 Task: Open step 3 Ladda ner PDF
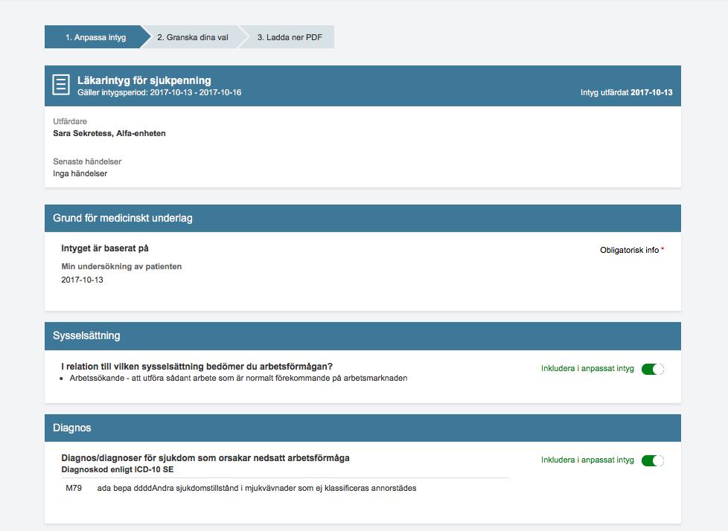(290, 37)
